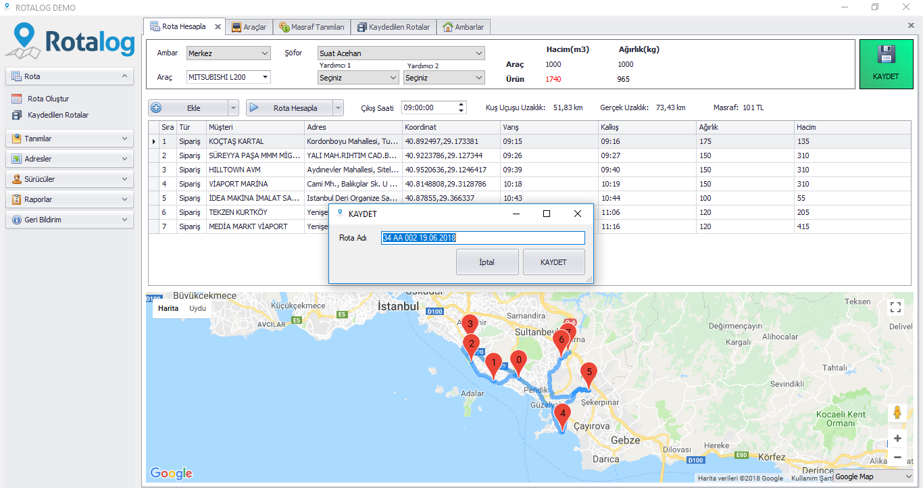
Task: Open the Rota Hesapla button's dropdown arrow
Action: pos(339,108)
